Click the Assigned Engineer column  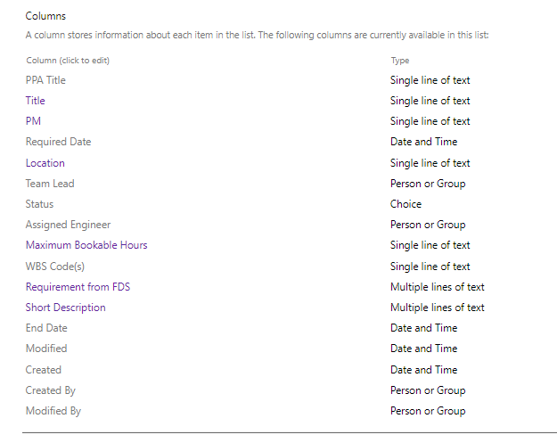68,225
